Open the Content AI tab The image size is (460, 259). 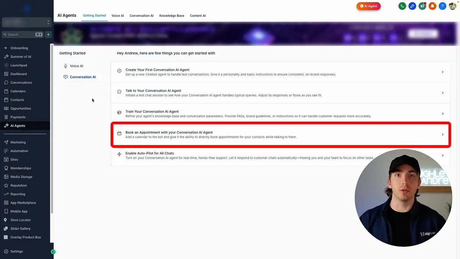(x=198, y=15)
